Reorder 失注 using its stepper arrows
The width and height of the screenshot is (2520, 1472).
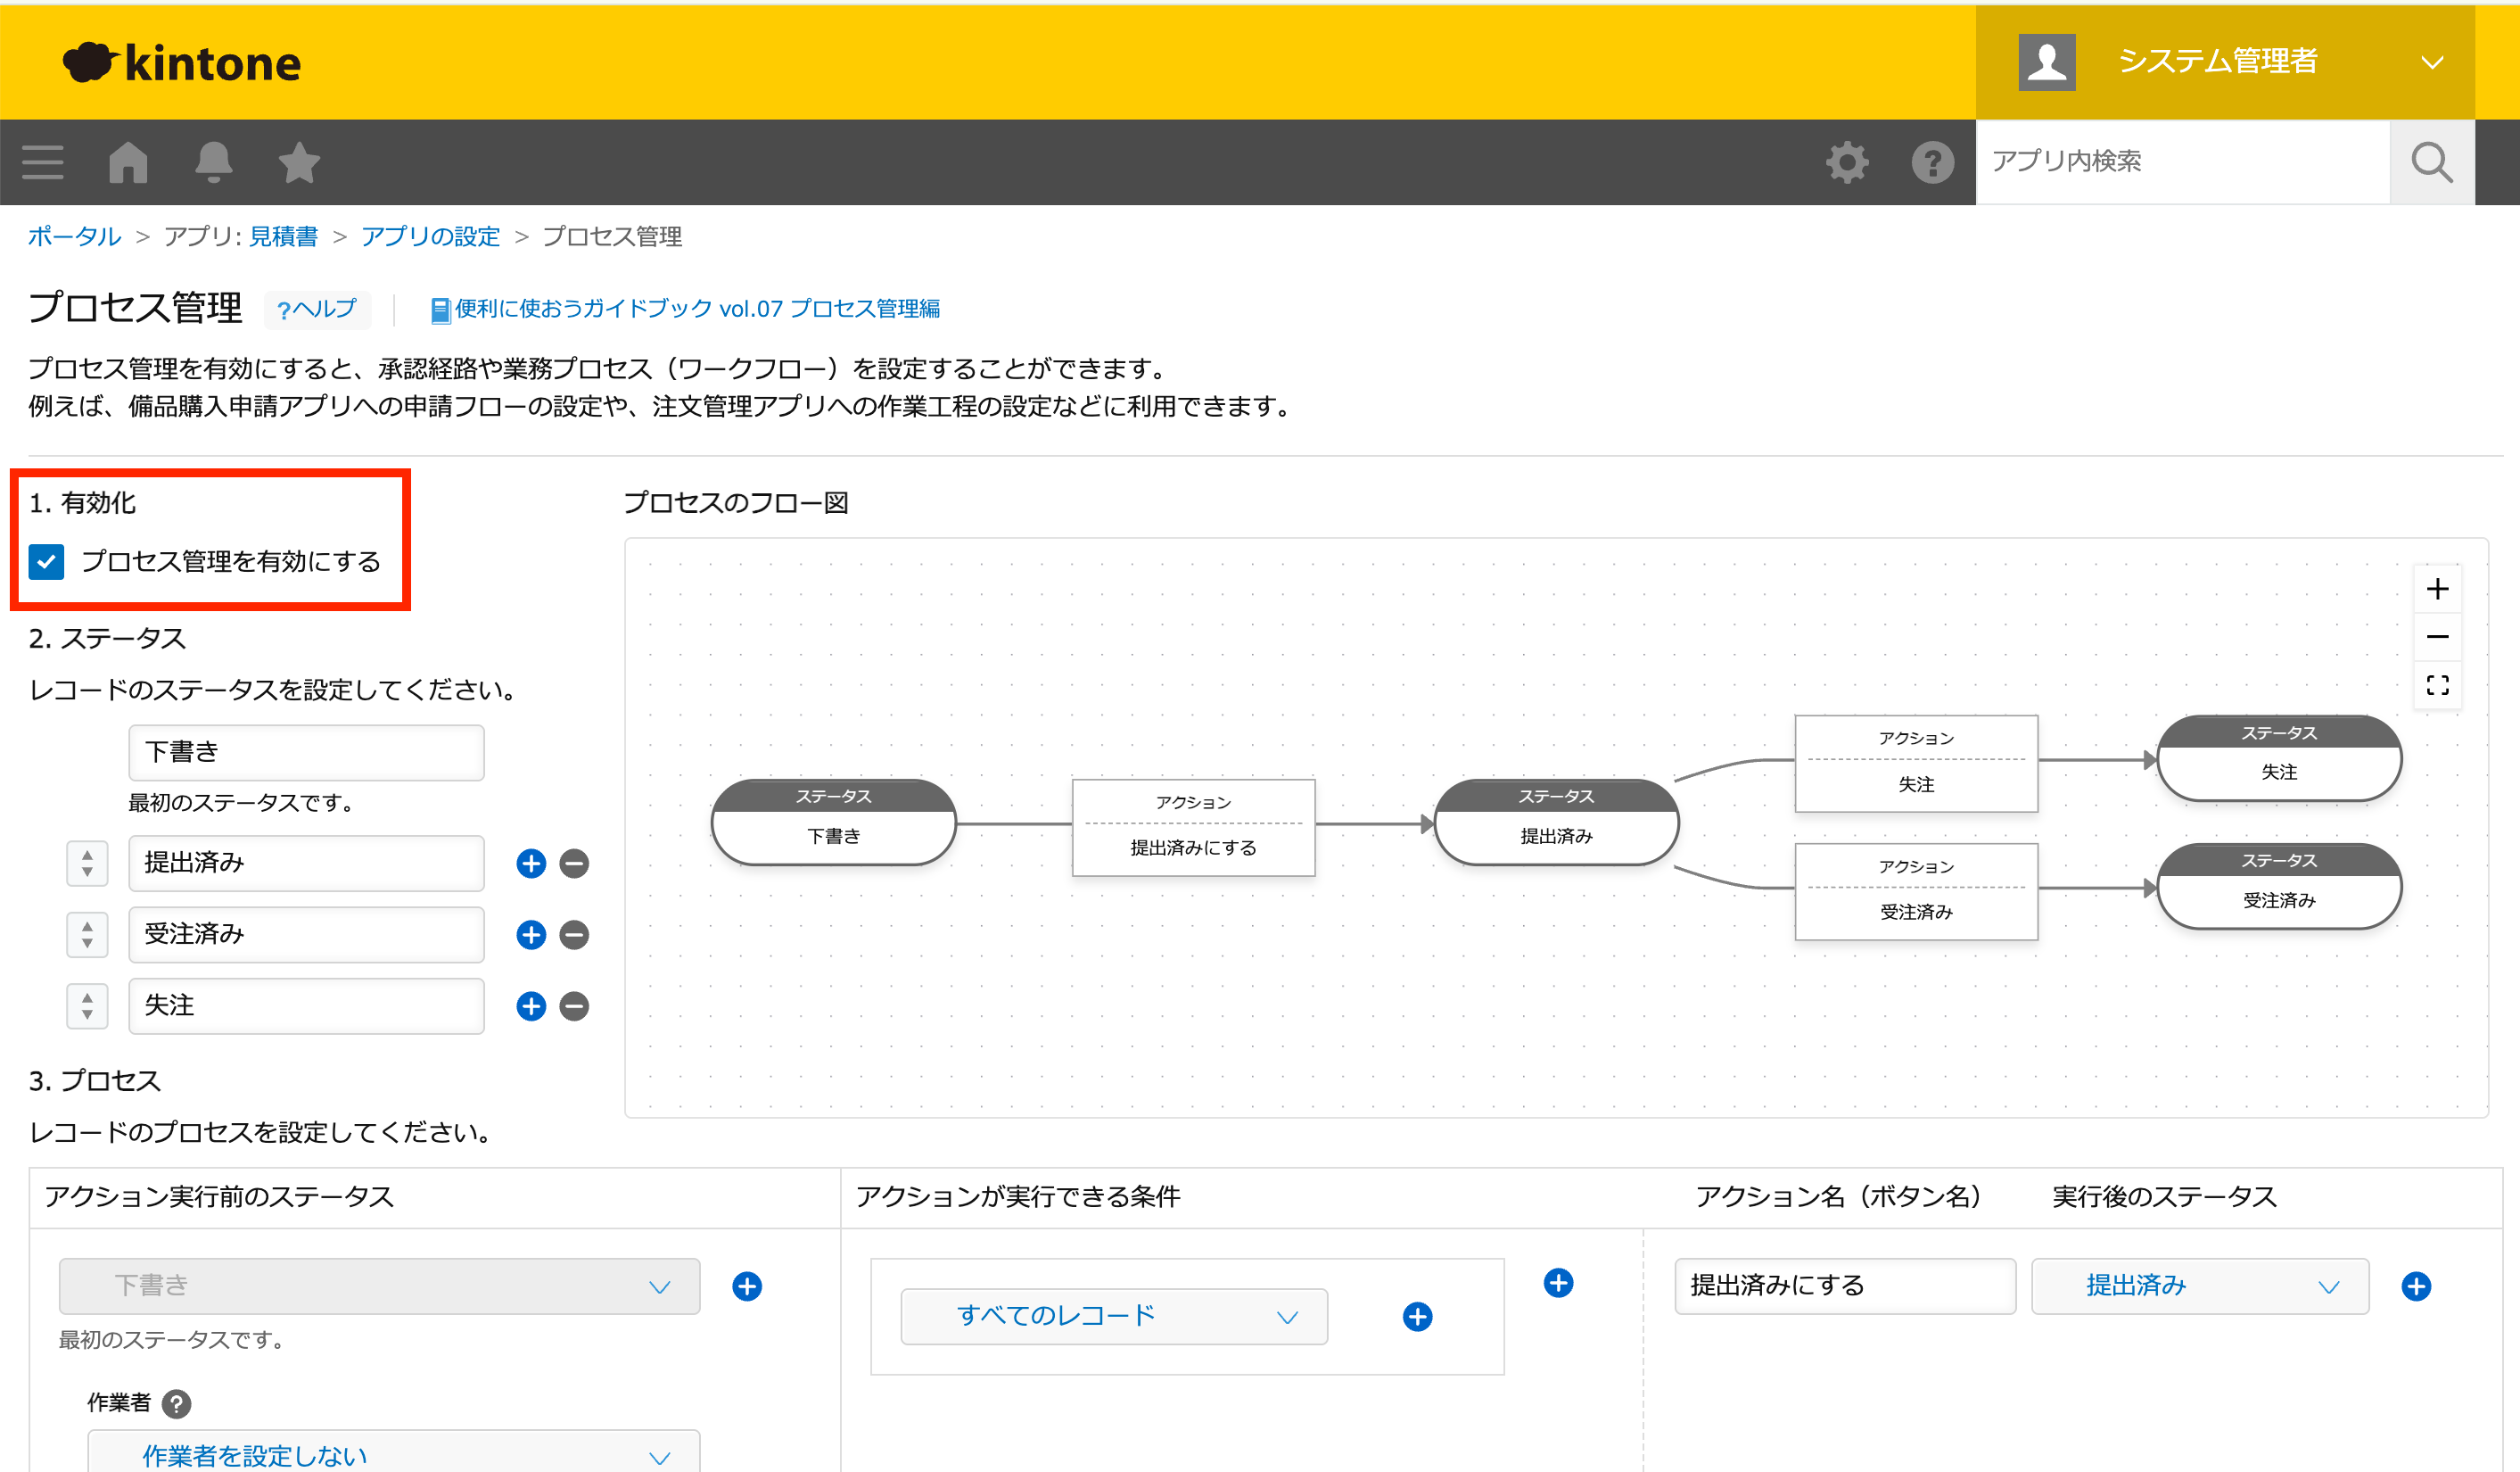tap(87, 1005)
